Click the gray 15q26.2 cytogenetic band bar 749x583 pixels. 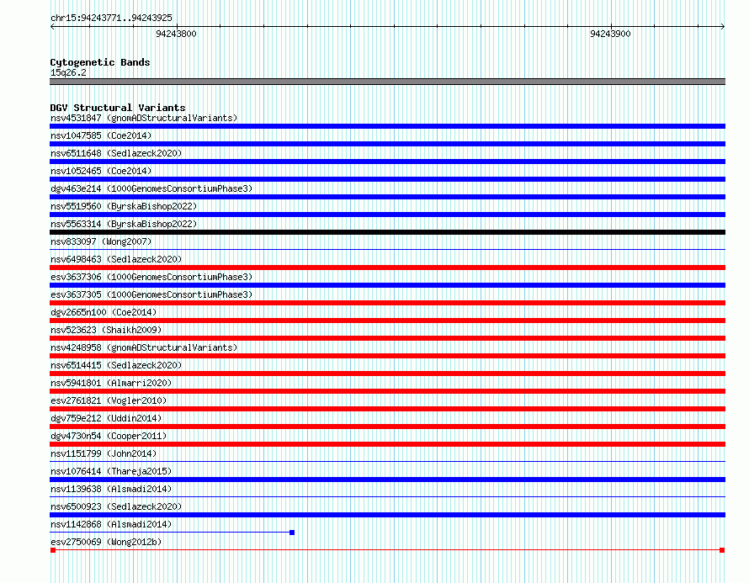(x=387, y=82)
